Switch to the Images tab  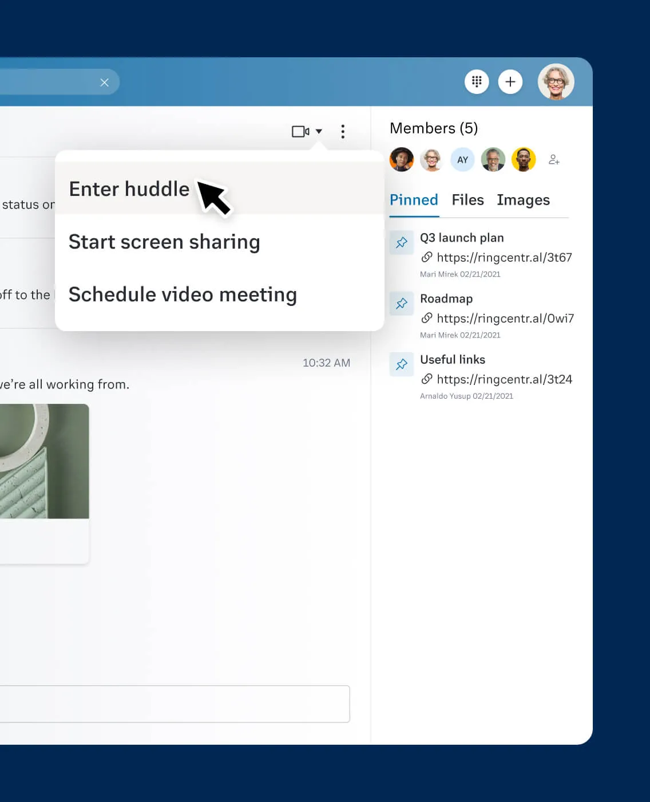pyautogui.click(x=523, y=200)
